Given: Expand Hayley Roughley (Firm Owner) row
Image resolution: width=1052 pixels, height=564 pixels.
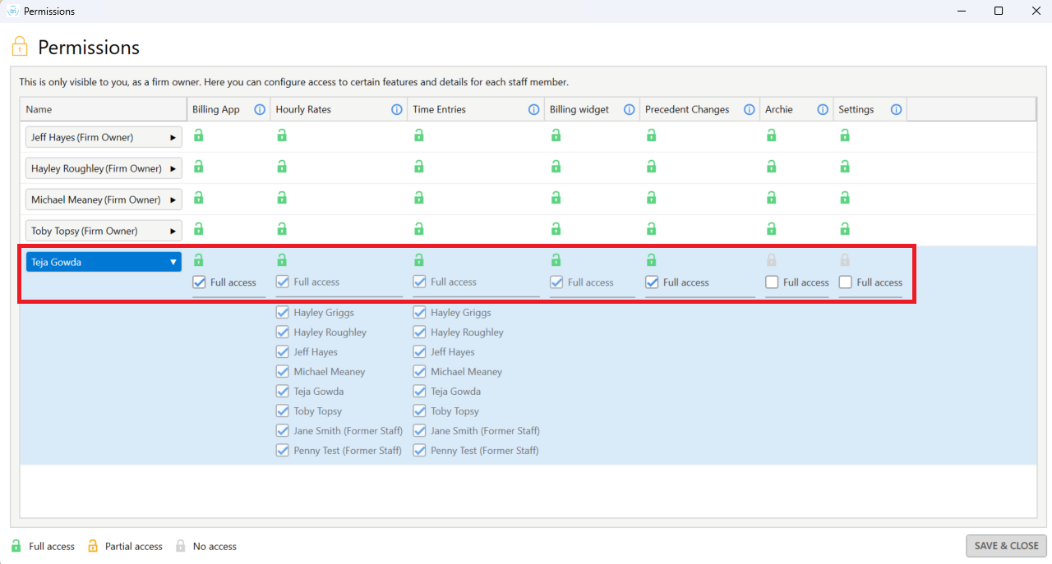Looking at the screenshot, I should 173,168.
